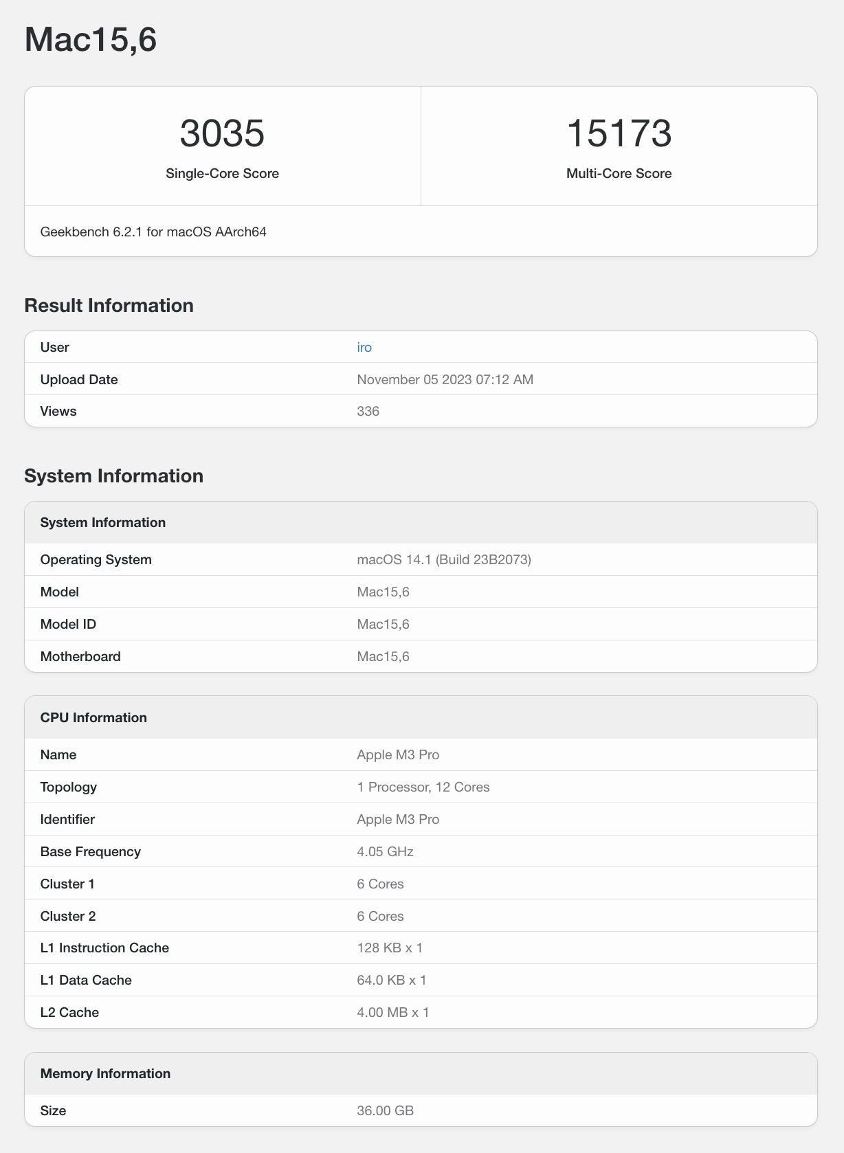This screenshot has width=844, height=1153.
Task: Click the L1 Instruction Cache row label
Action: click(x=104, y=948)
